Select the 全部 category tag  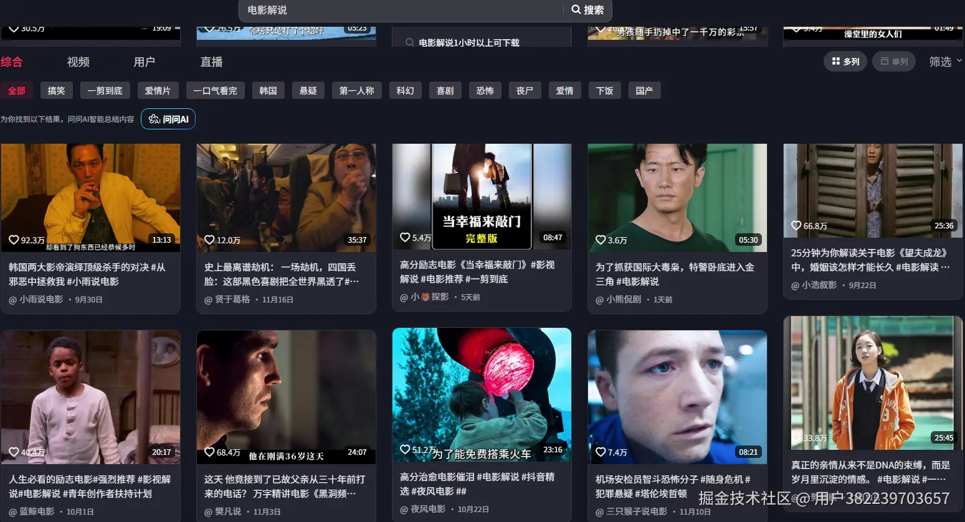(x=17, y=90)
